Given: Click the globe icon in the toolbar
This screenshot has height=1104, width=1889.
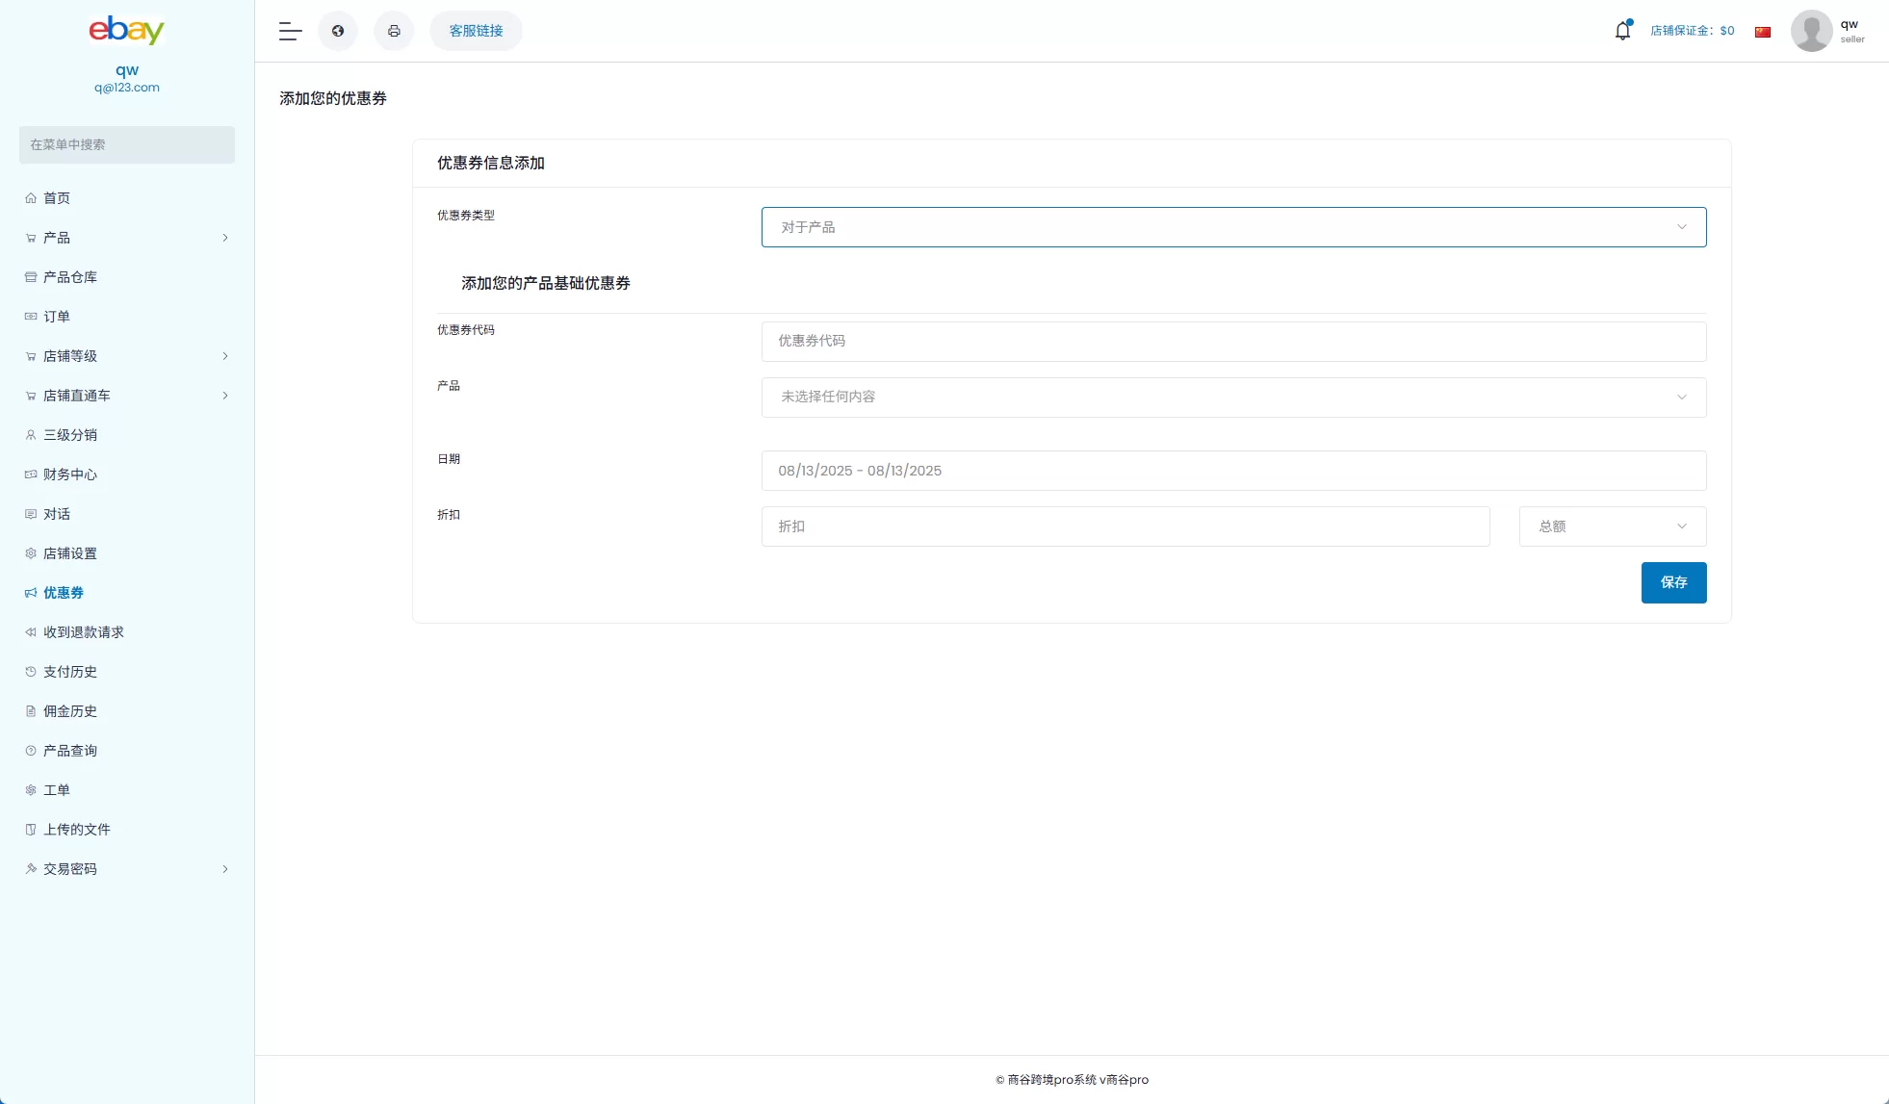Looking at the screenshot, I should 337,30.
